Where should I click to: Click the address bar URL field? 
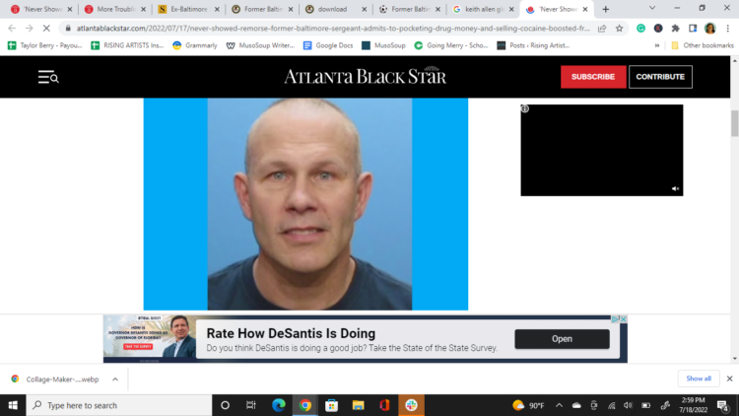333,29
